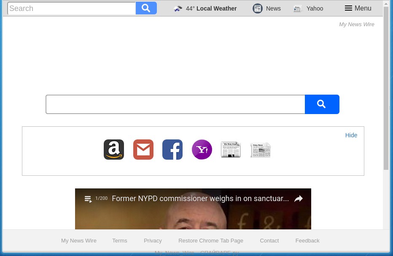This screenshot has width=393, height=256.
Task: Open the video playlist icon
Action: 88,199
